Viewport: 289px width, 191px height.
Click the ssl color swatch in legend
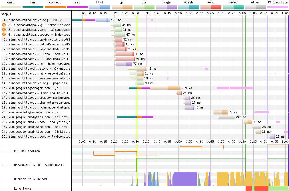(77, 7)
